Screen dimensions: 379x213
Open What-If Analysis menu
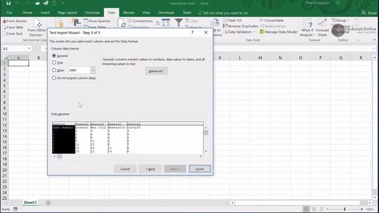[x=307, y=28]
